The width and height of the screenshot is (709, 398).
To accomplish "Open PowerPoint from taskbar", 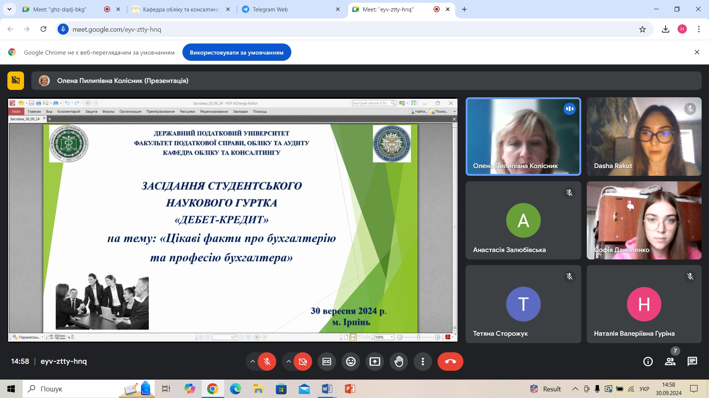I will click(x=350, y=389).
